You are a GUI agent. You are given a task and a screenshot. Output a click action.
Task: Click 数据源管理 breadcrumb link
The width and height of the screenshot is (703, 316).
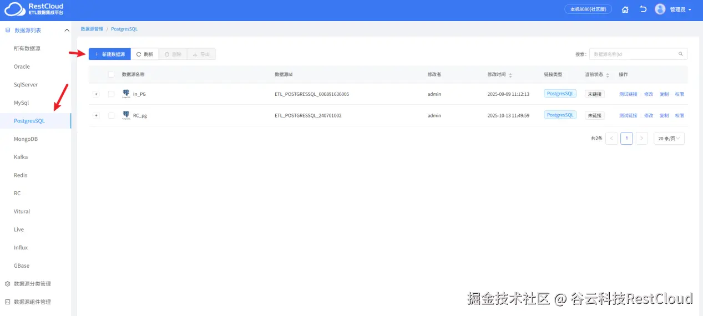coord(92,29)
